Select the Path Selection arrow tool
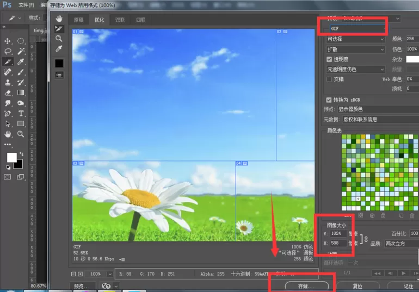This screenshot has height=292, width=419. pyautogui.click(x=8, y=123)
